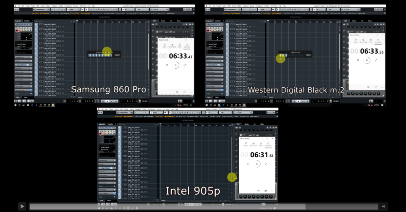Click the loading progress bar in the Samsung window

(100, 55)
